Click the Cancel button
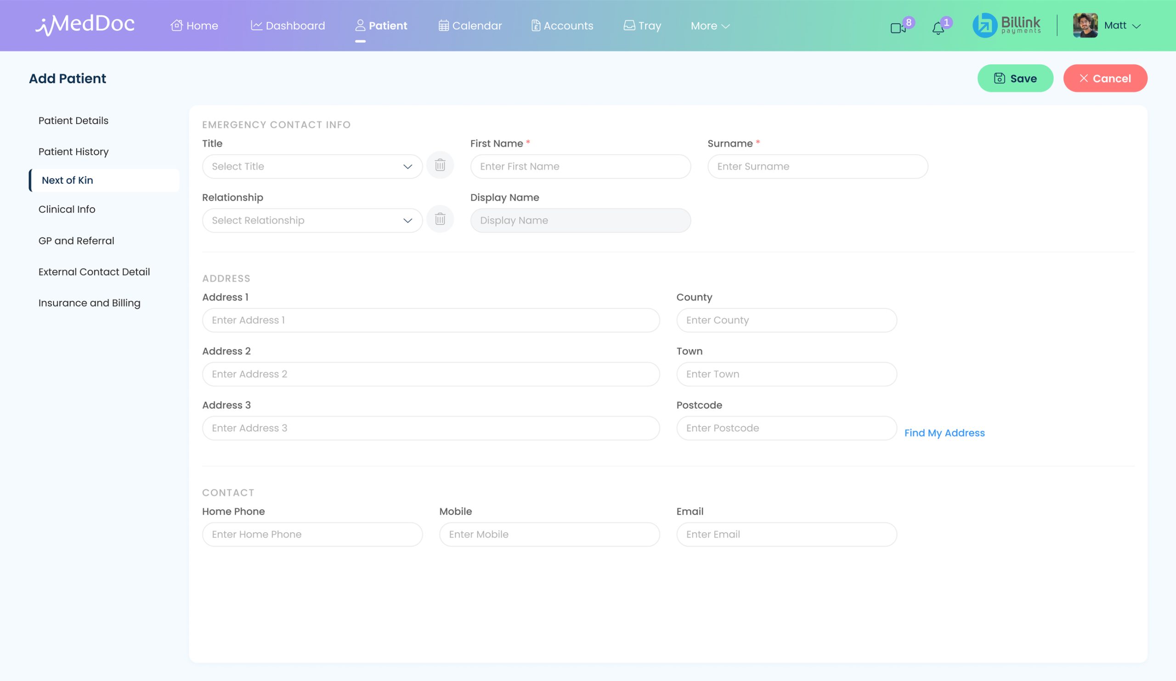 pos(1105,78)
